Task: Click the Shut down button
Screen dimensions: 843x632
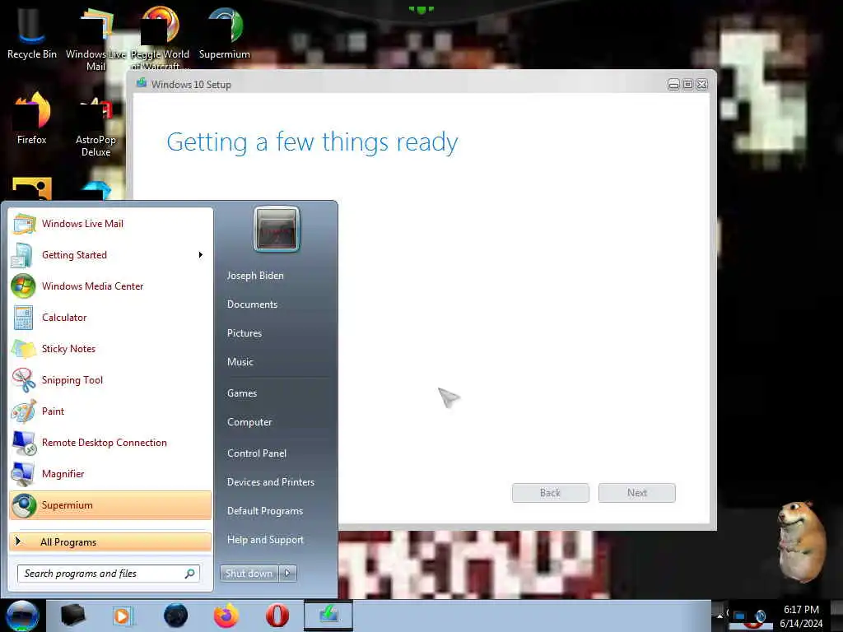Action: 249,574
